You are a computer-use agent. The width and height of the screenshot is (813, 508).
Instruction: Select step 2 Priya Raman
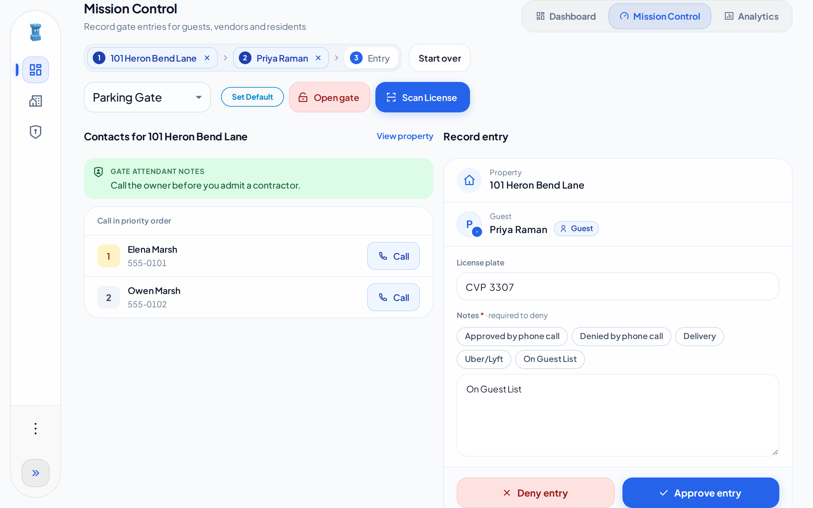point(281,58)
